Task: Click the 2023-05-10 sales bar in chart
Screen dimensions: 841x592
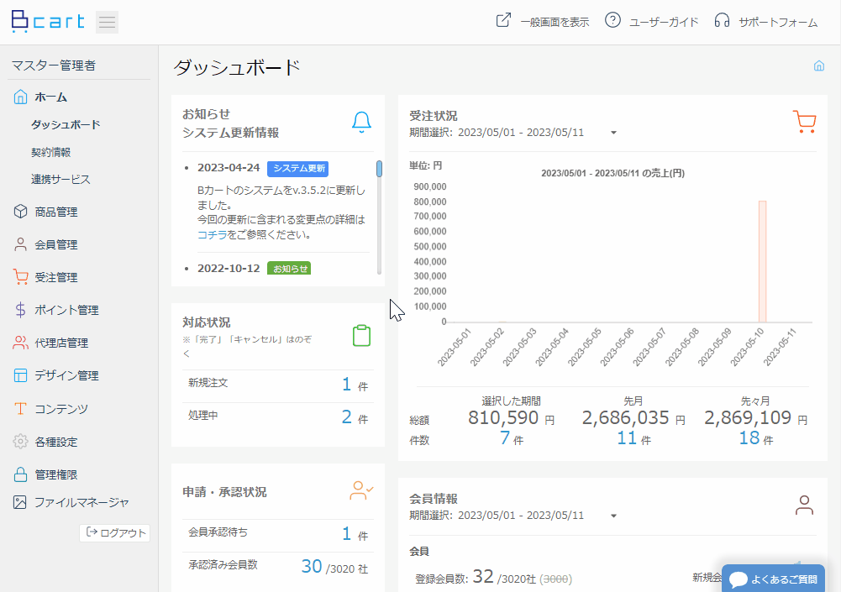Action: point(762,262)
